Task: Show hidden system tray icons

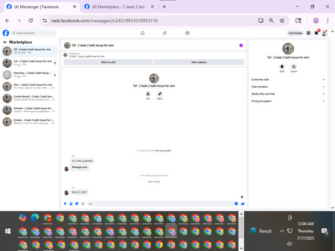Action: [x=282, y=231]
